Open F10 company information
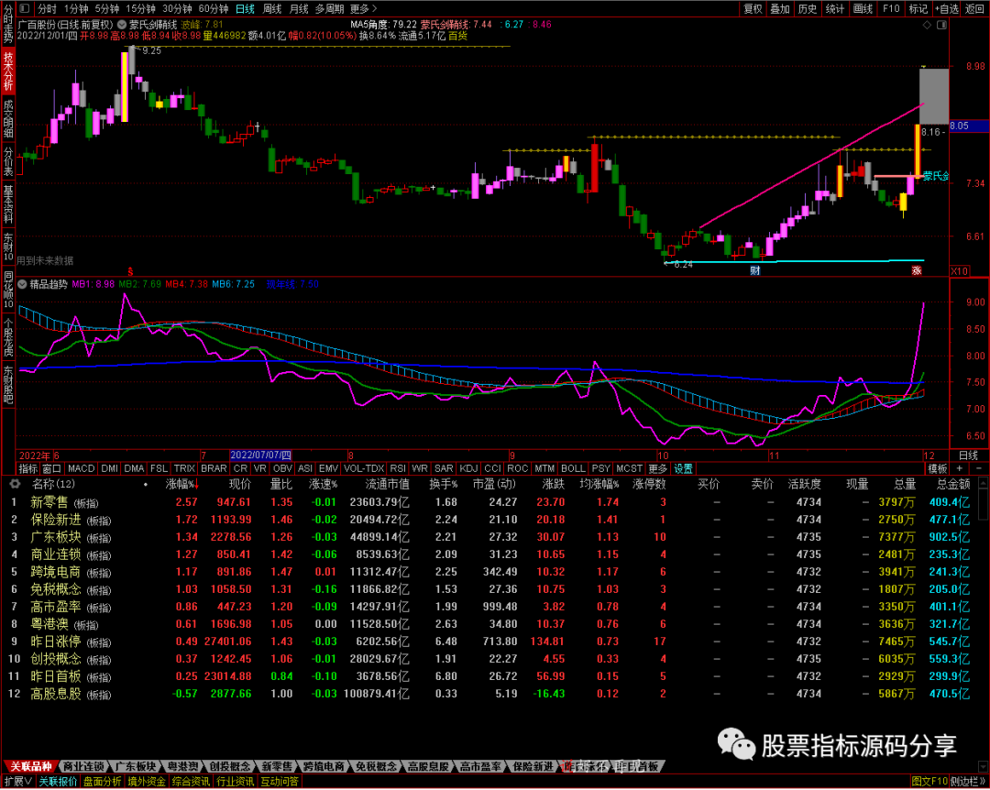Image resolution: width=990 pixels, height=790 pixels. (x=891, y=9)
